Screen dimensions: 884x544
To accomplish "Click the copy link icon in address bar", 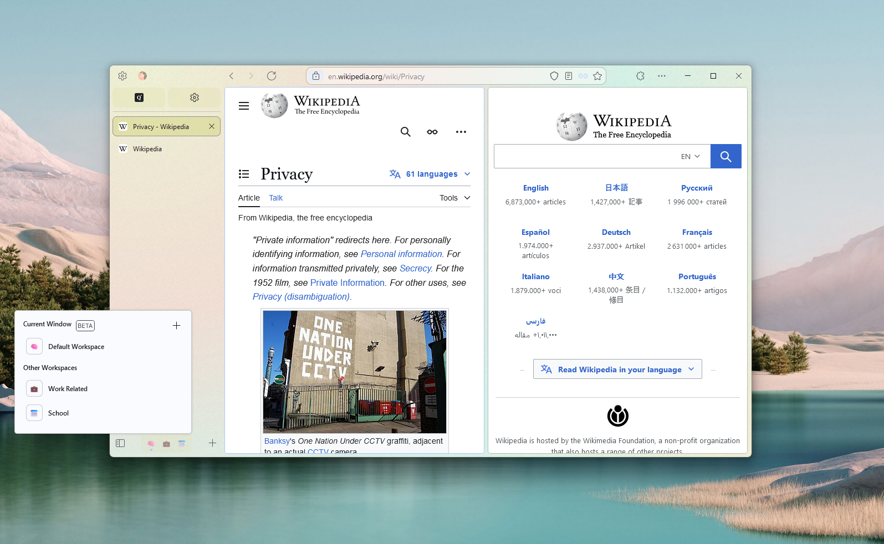I will coord(583,76).
